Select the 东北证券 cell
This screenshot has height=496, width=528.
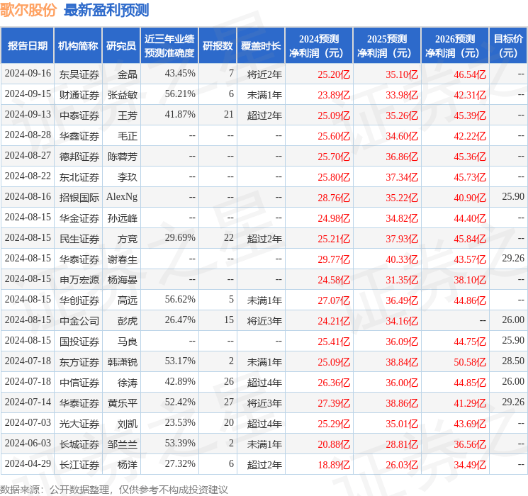(79, 177)
